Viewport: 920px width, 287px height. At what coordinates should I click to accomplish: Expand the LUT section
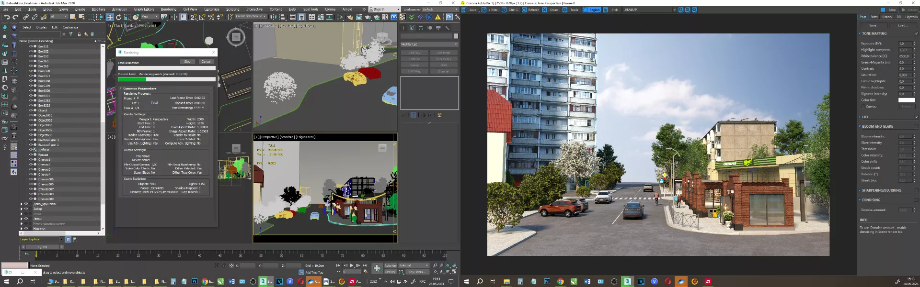tap(860, 117)
